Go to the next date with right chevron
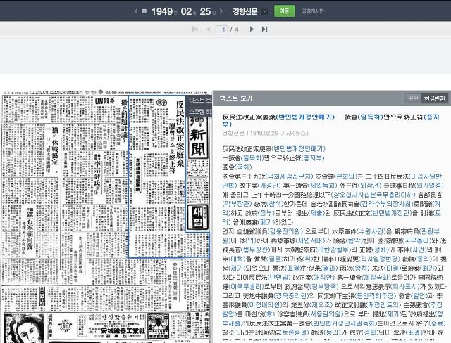 [221, 11]
